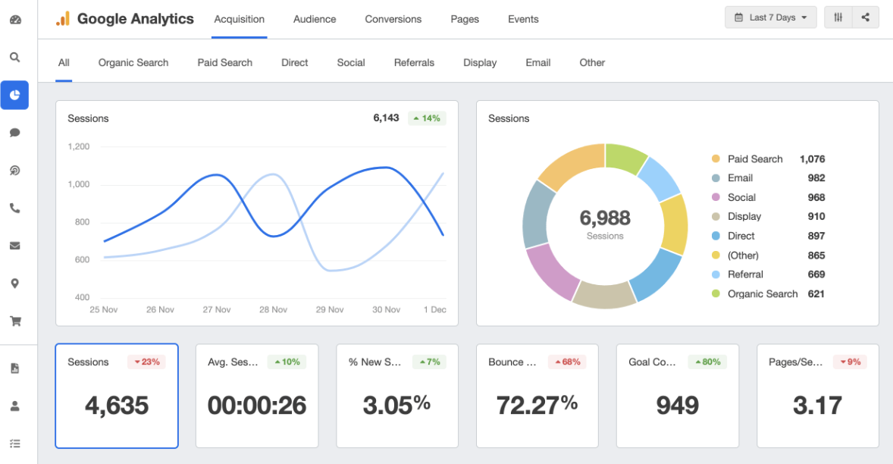Click the Paid Search value 1,076
The height and width of the screenshot is (464, 893).
click(812, 159)
